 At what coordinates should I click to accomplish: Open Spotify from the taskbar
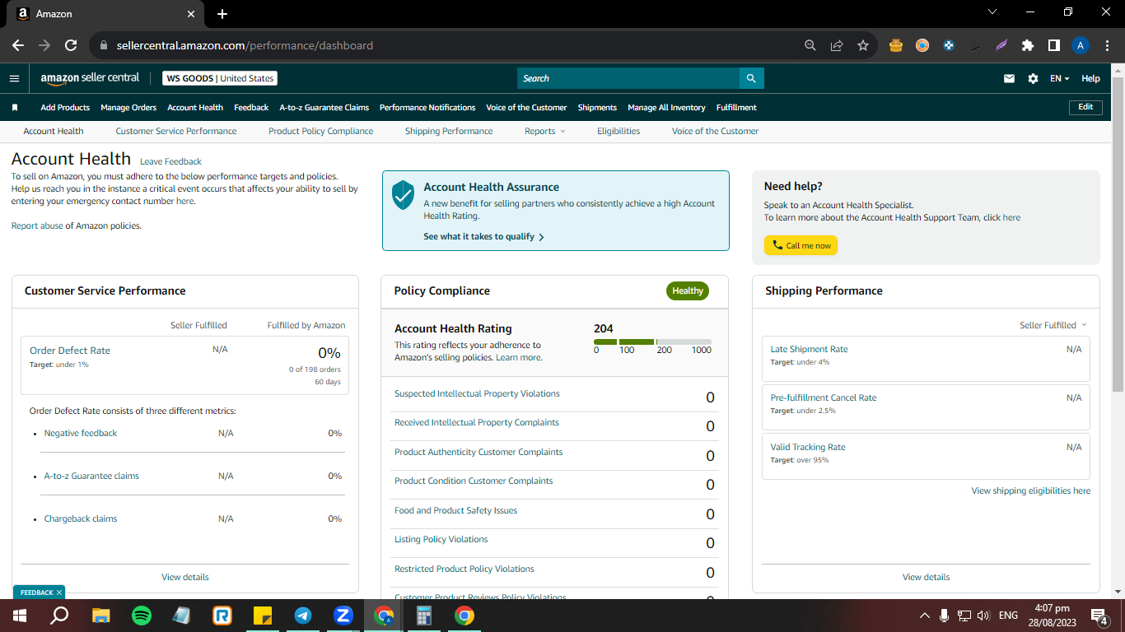tap(142, 616)
